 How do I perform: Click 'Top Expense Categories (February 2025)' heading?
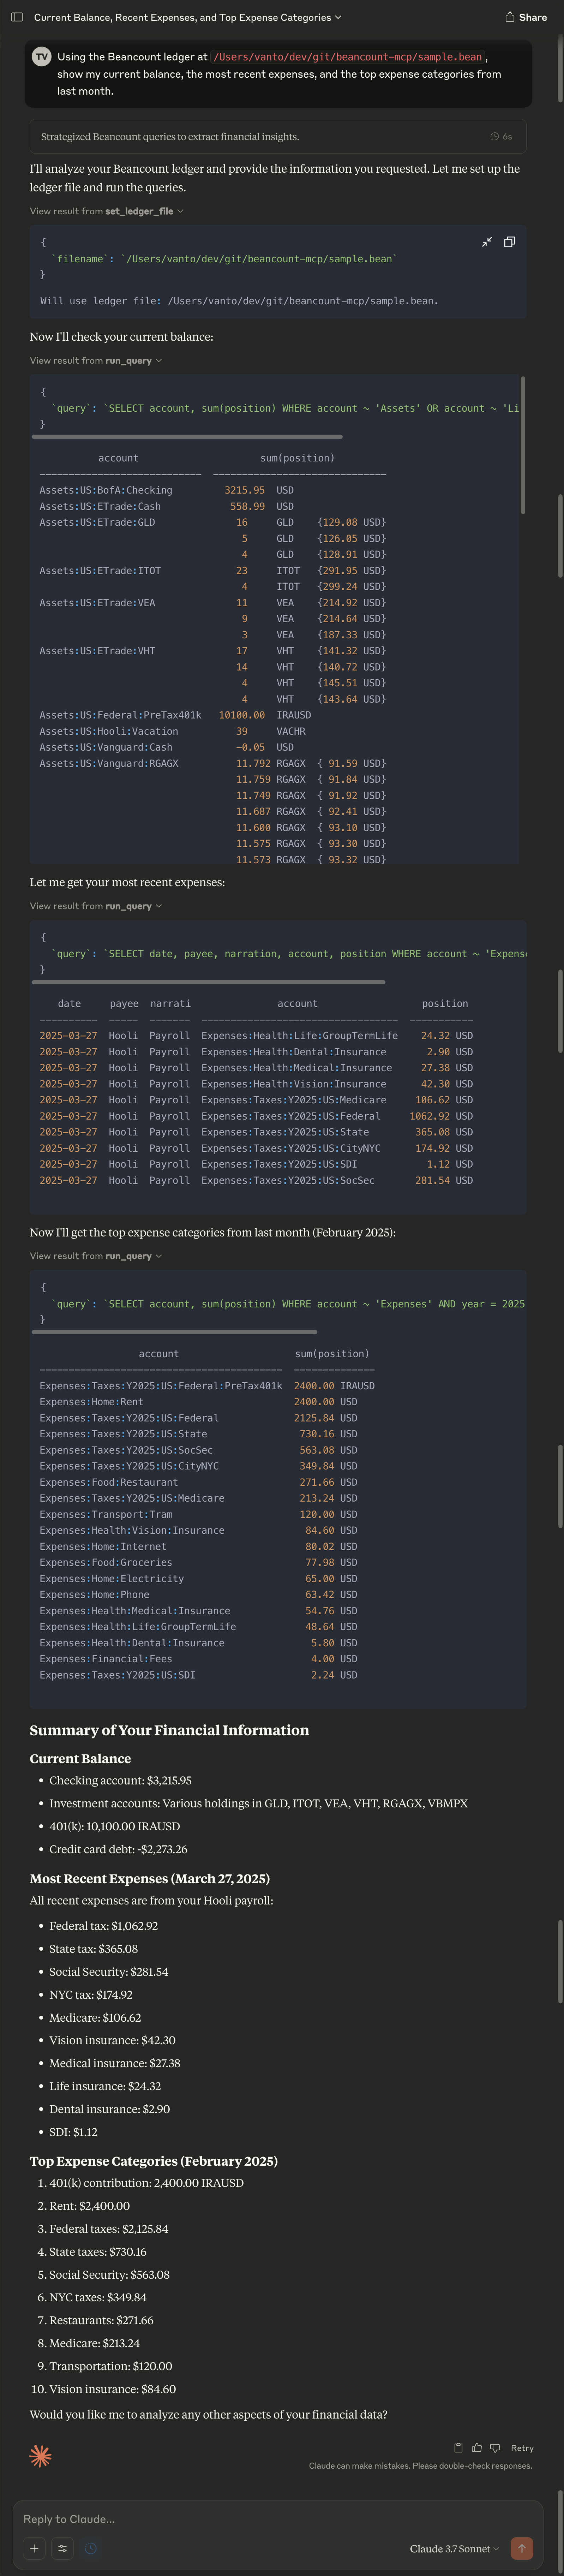(x=154, y=2161)
